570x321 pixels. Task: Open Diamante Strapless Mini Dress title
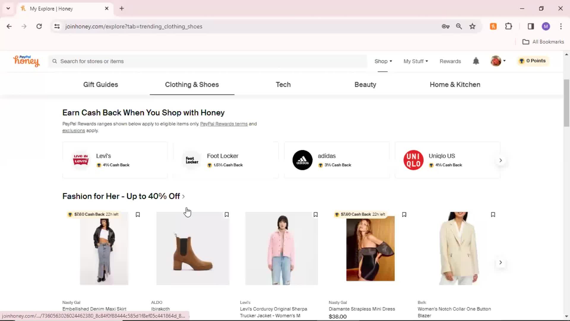362,309
